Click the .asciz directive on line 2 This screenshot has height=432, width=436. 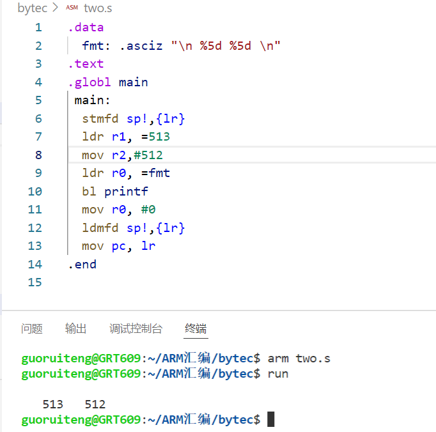pyautogui.click(x=141, y=45)
